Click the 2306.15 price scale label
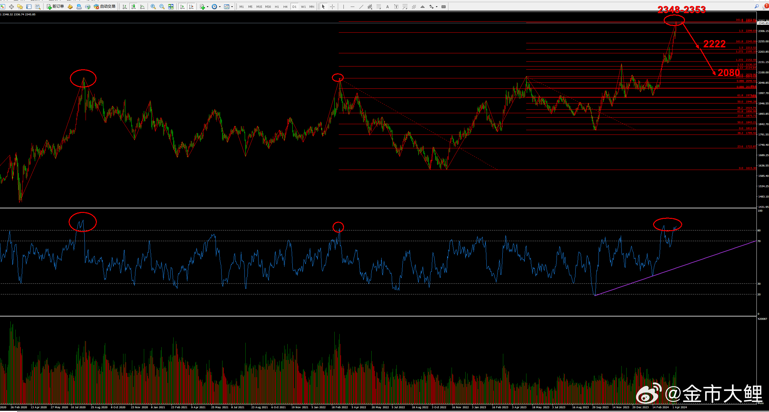This screenshot has height=412, width=769. (763, 31)
